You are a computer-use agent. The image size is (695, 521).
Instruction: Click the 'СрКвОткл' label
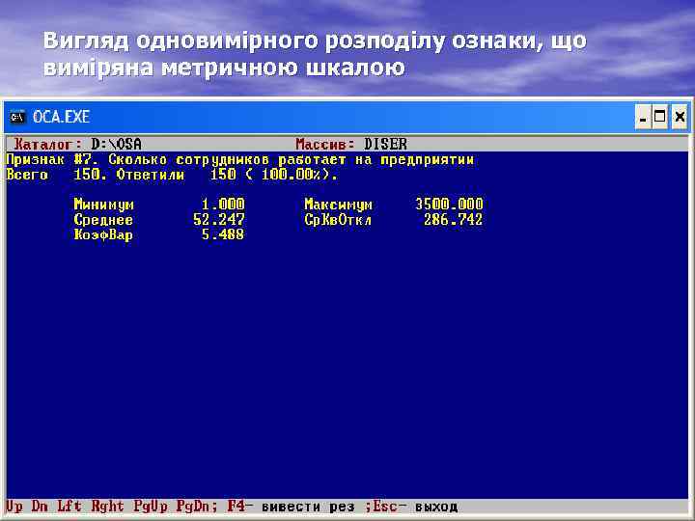[338, 219]
